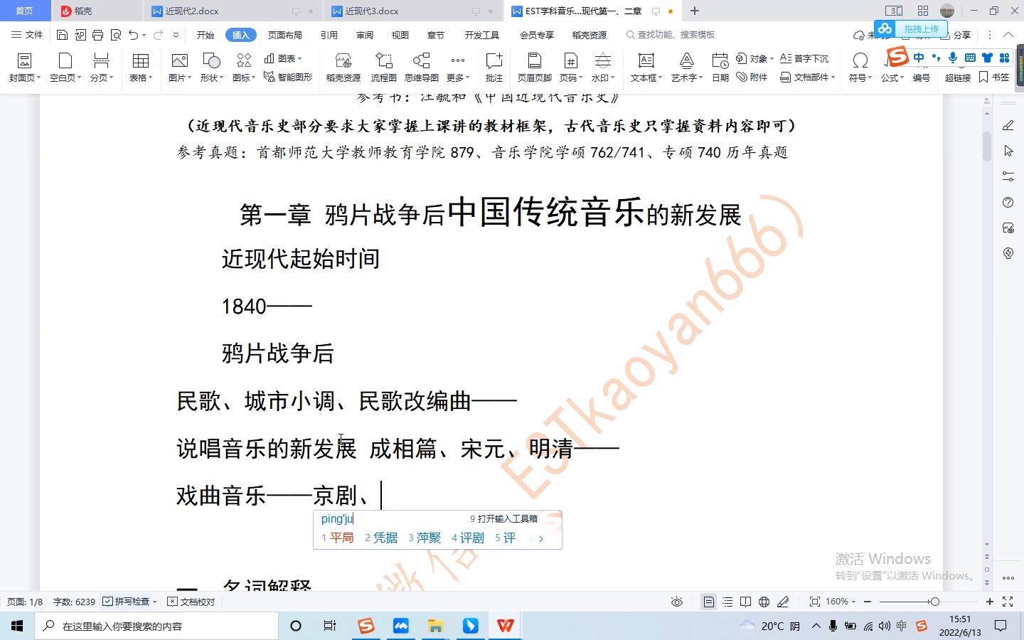Click the new tab plus button
1024x640 pixels.
pyautogui.click(x=695, y=11)
